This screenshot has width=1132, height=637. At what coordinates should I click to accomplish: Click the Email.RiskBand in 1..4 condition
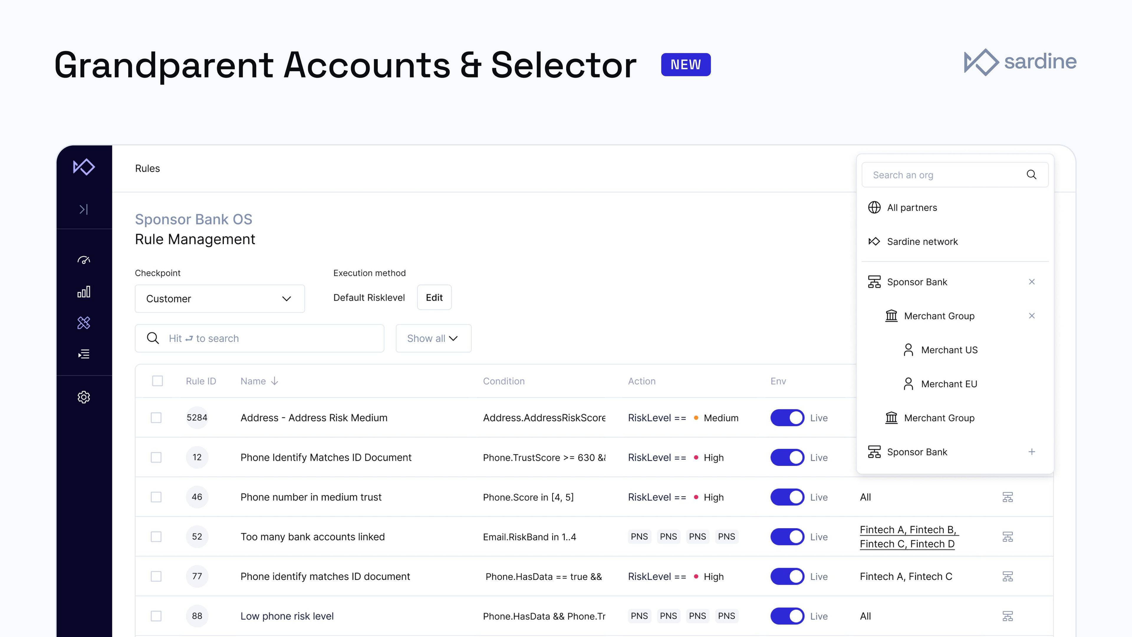pyautogui.click(x=529, y=537)
